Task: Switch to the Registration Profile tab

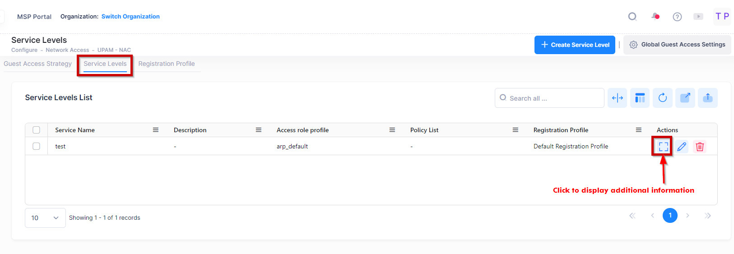Action: (x=167, y=64)
